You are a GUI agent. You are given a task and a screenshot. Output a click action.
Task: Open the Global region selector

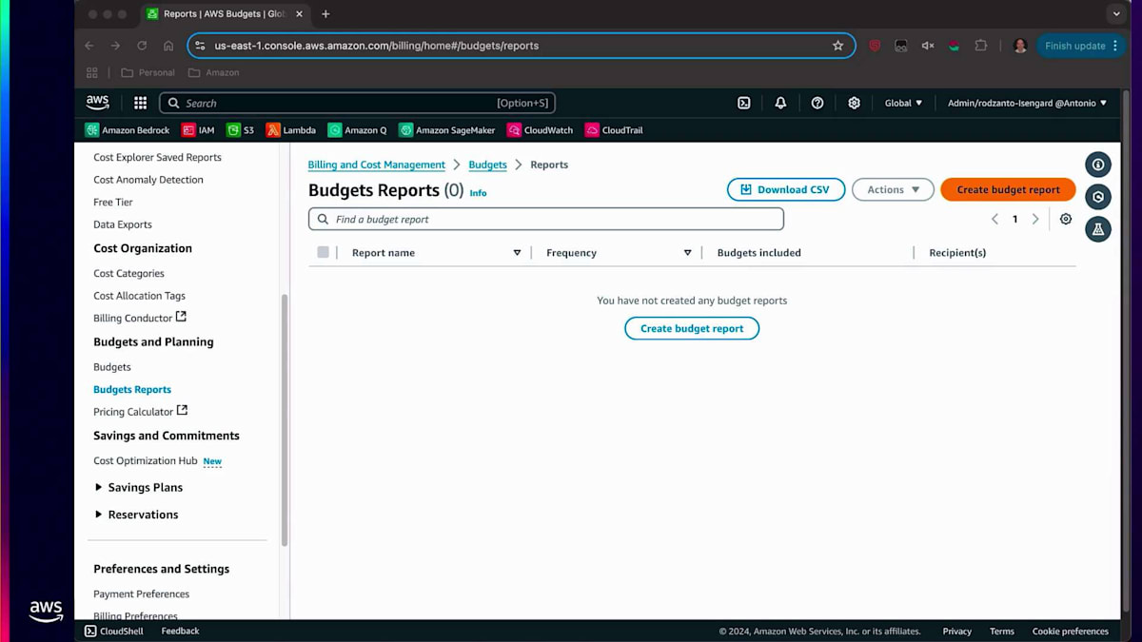point(903,103)
